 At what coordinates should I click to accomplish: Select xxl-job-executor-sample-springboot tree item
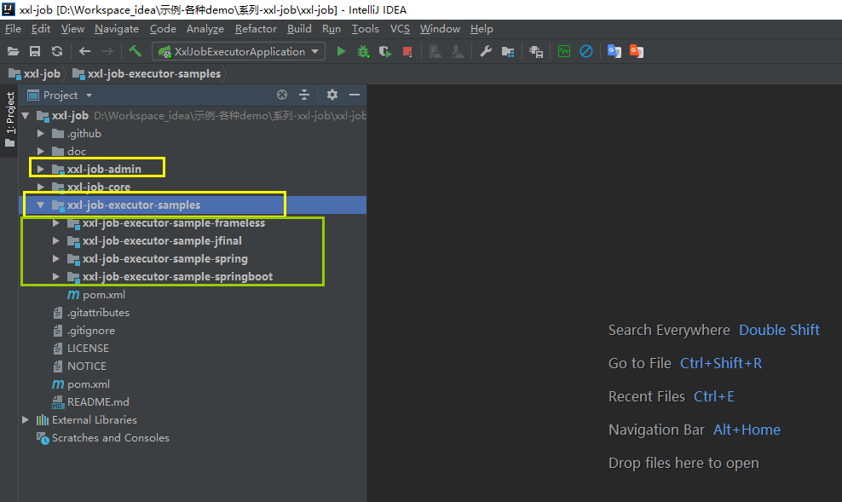click(x=177, y=276)
